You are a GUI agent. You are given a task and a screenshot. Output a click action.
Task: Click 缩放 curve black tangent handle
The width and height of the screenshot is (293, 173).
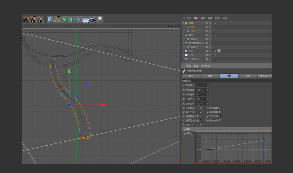214,149
